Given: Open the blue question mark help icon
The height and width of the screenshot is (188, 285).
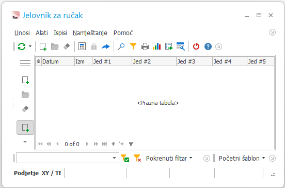Looking at the screenshot, I should (x=208, y=46).
